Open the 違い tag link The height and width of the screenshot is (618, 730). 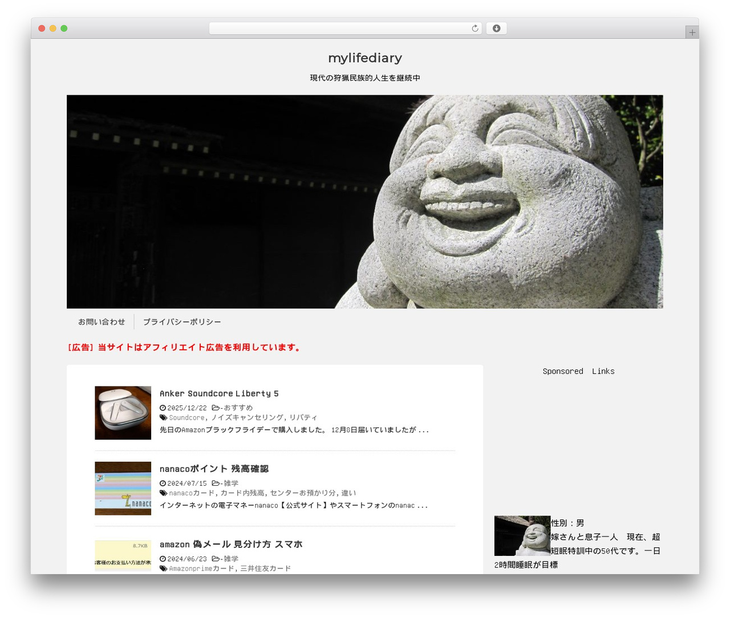click(x=348, y=493)
